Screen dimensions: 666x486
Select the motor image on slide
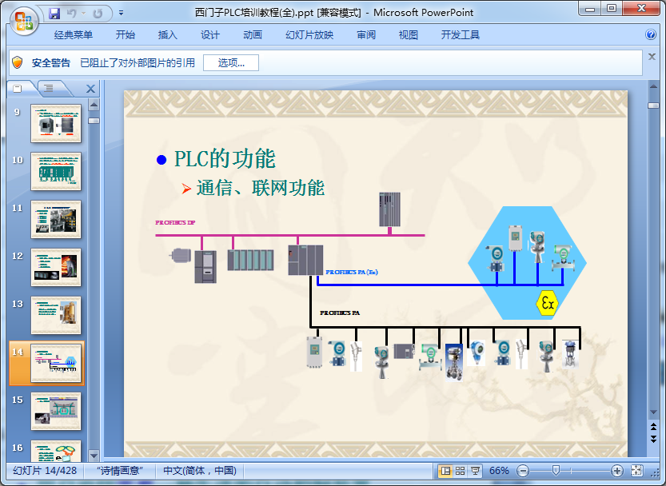pyautogui.click(x=181, y=255)
